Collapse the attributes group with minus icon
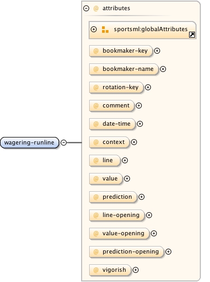Image resolution: width=210 pixels, height=282 pixels. [86, 8]
